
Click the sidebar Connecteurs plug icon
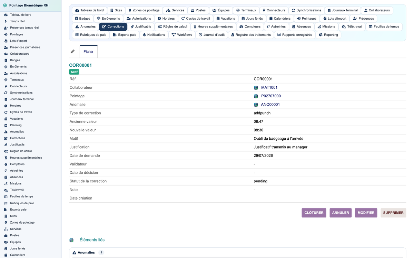coord(6,86)
